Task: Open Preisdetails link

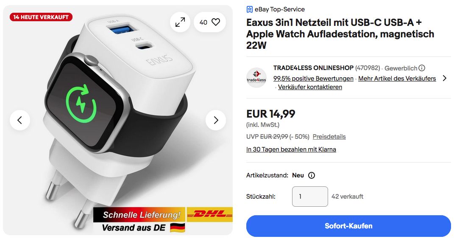Action: (x=329, y=137)
